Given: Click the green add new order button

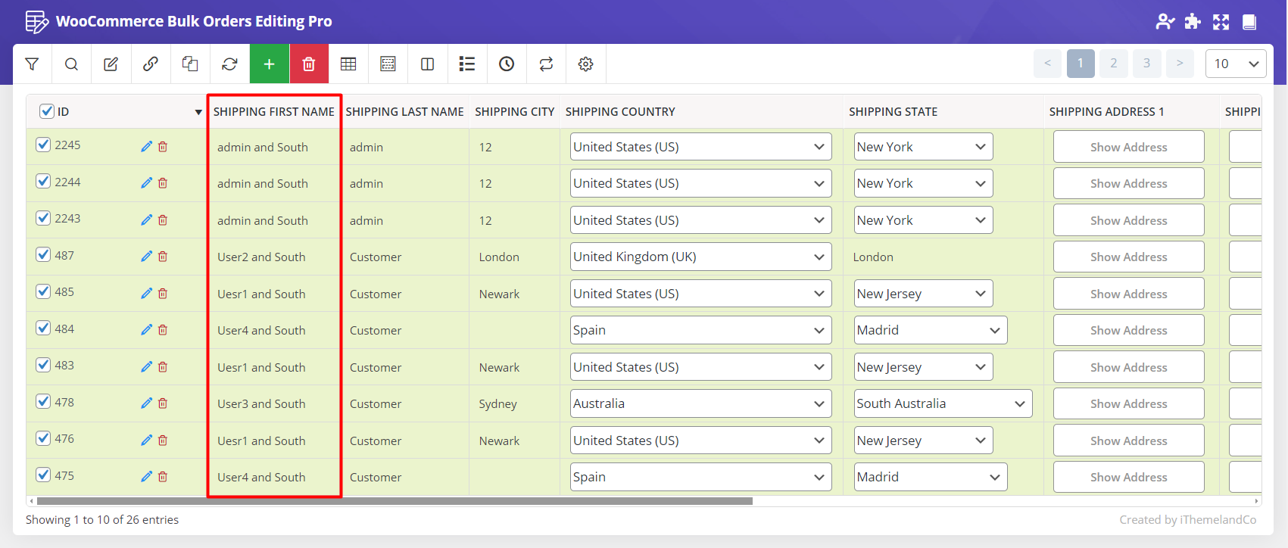Looking at the screenshot, I should 269,64.
